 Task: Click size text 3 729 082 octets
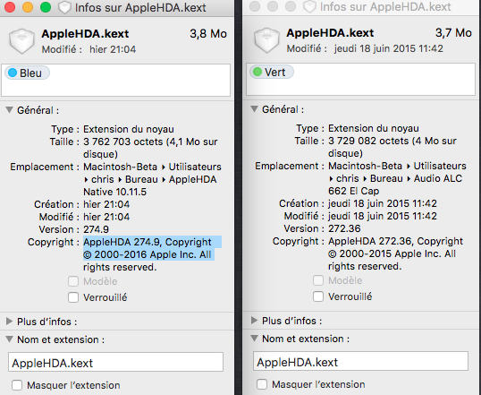click(x=368, y=141)
